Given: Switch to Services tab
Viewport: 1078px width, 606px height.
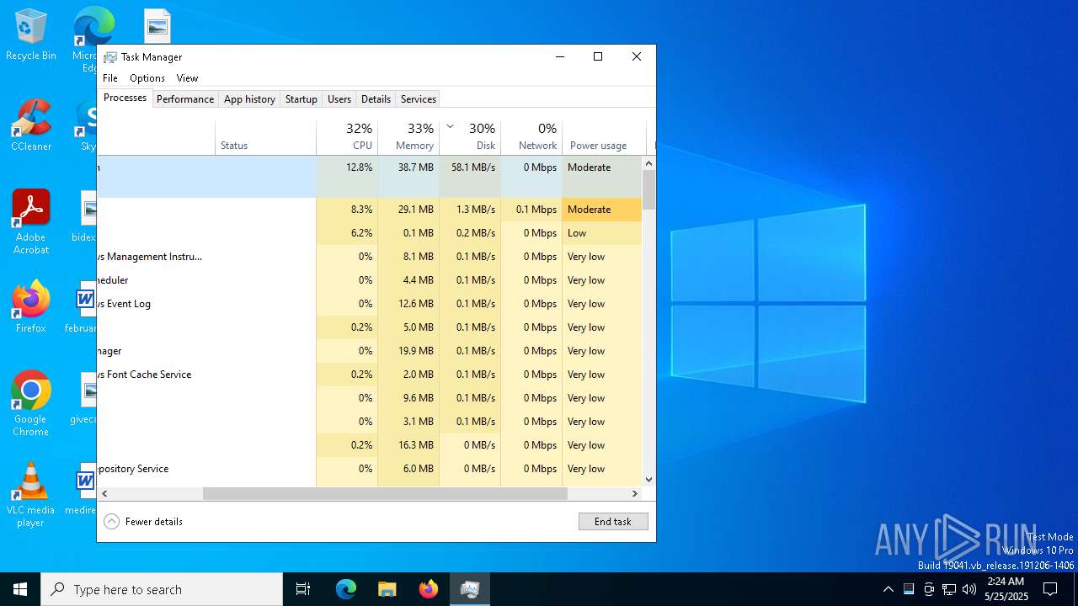Looking at the screenshot, I should point(419,99).
